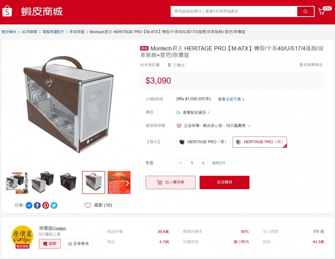The height and width of the screenshot is (259, 335).
Task: Open 電腦周邊配件 breadcrumb link
Action: pyautogui.click(x=53, y=32)
